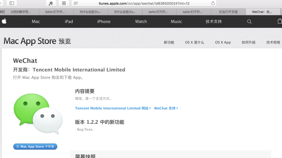Click 版本 1.2.2 中的新功能 heading

click(x=100, y=122)
